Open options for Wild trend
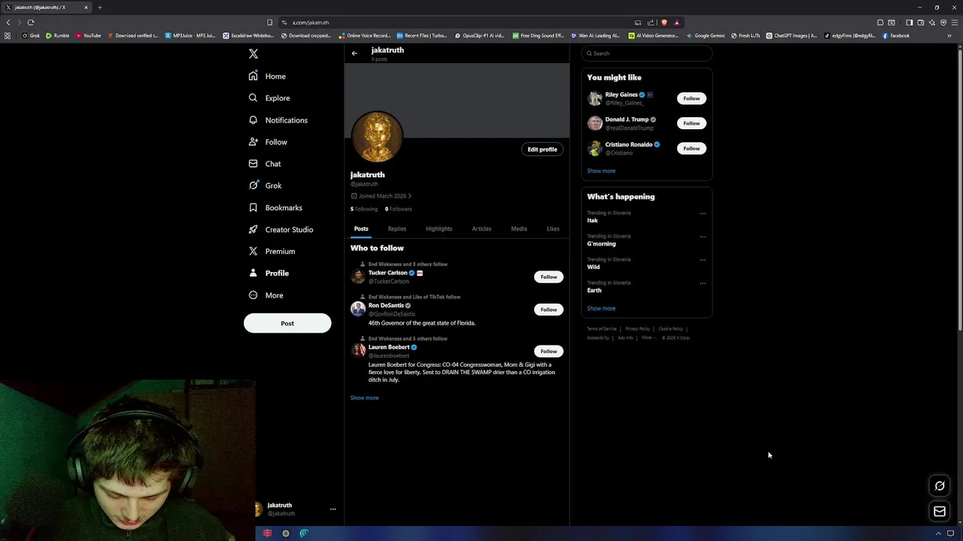Image resolution: width=963 pixels, height=541 pixels. click(x=703, y=260)
